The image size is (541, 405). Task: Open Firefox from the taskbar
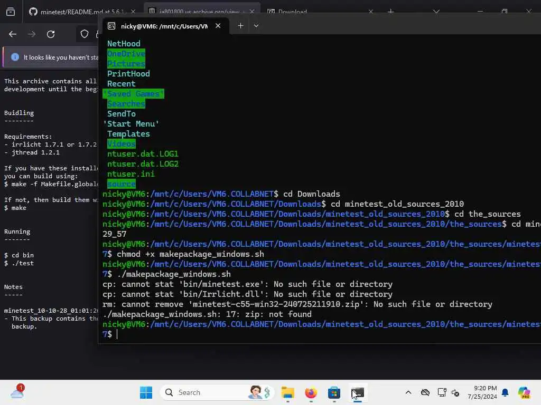click(x=311, y=392)
